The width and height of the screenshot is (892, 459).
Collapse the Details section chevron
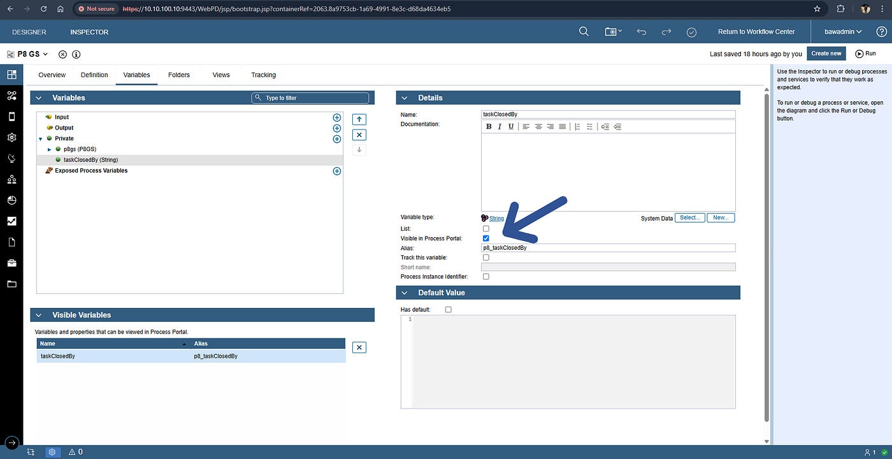pyautogui.click(x=405, y=98)
